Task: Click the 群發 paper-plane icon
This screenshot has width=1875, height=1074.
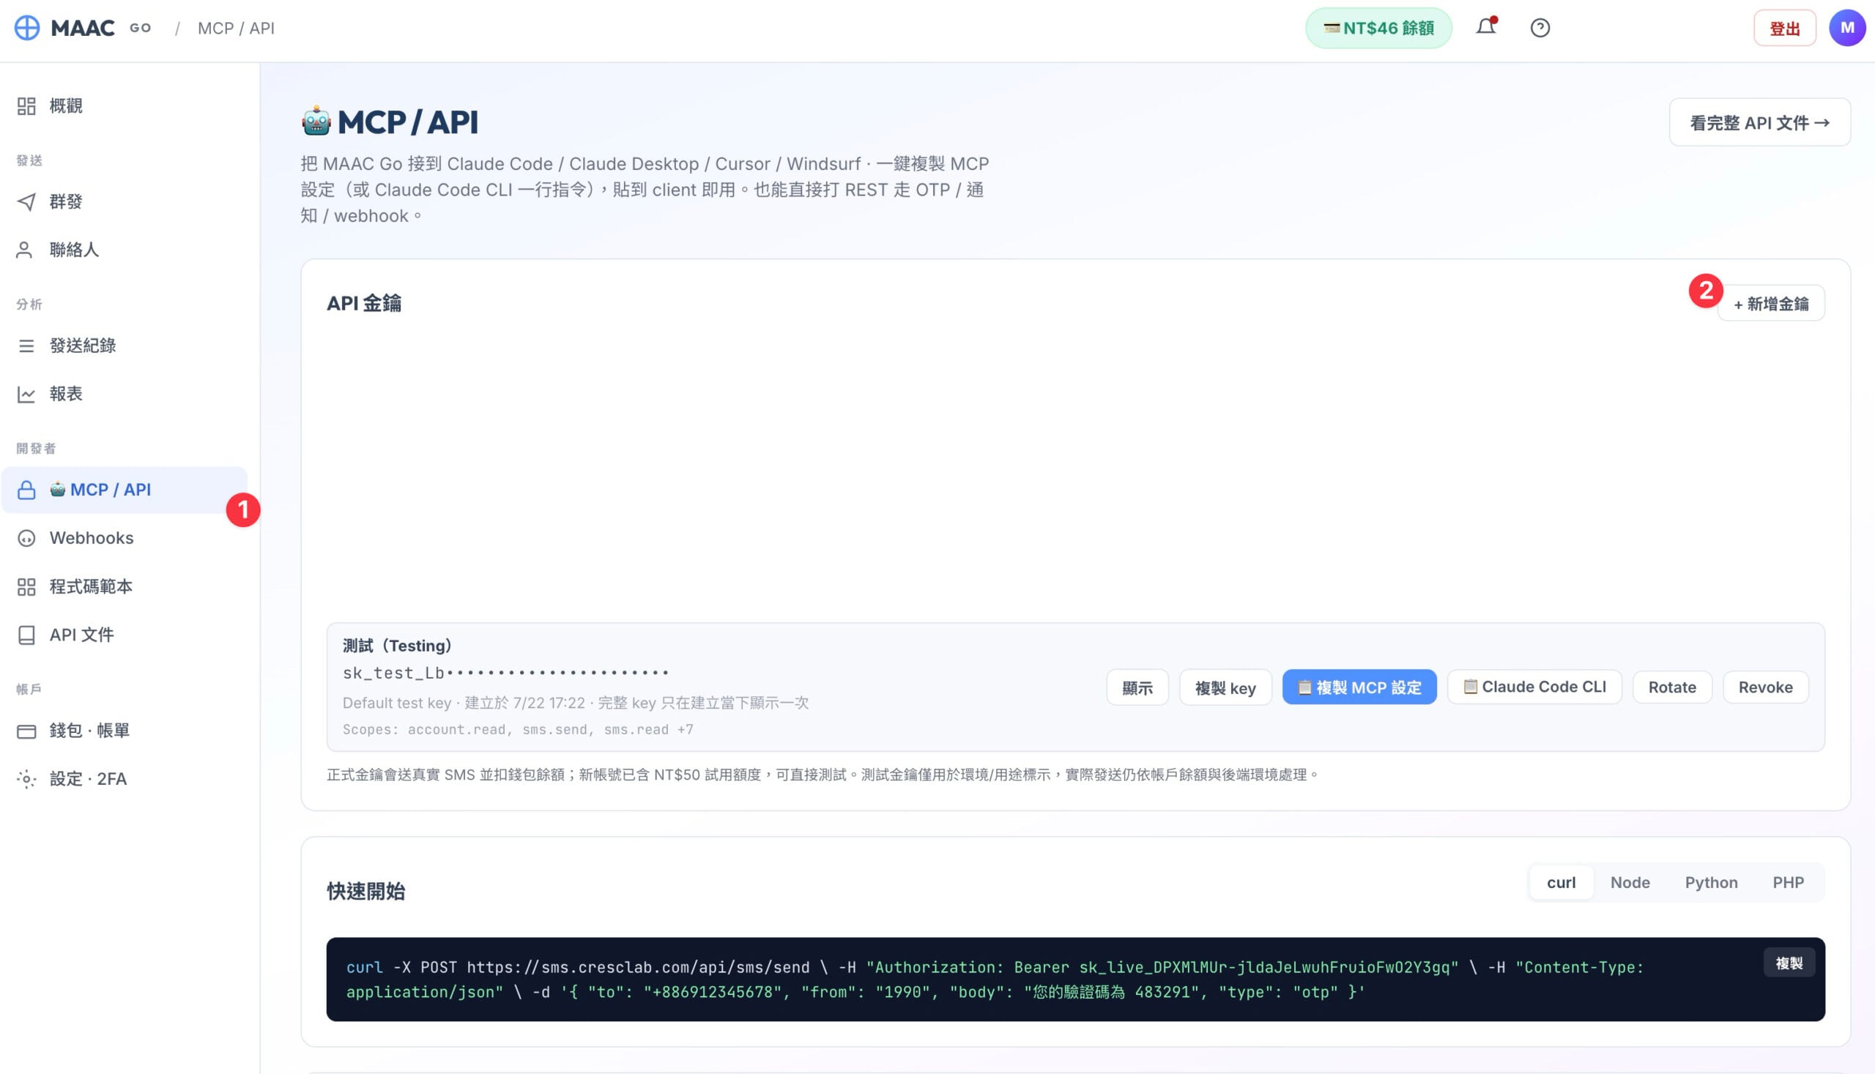Action: [26, 202]
